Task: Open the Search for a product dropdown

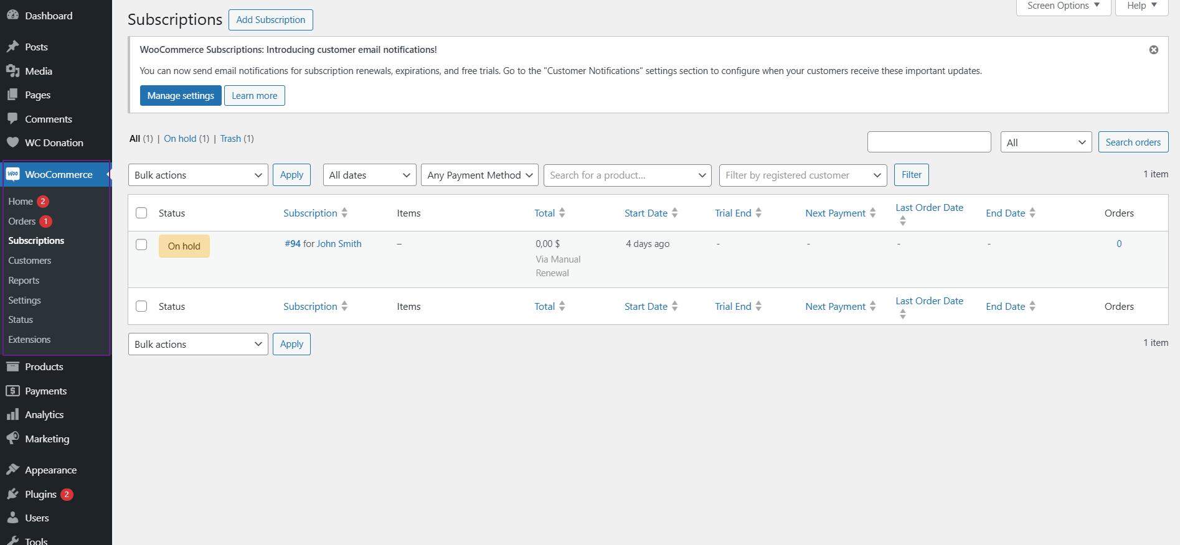Action: [628, 175]
